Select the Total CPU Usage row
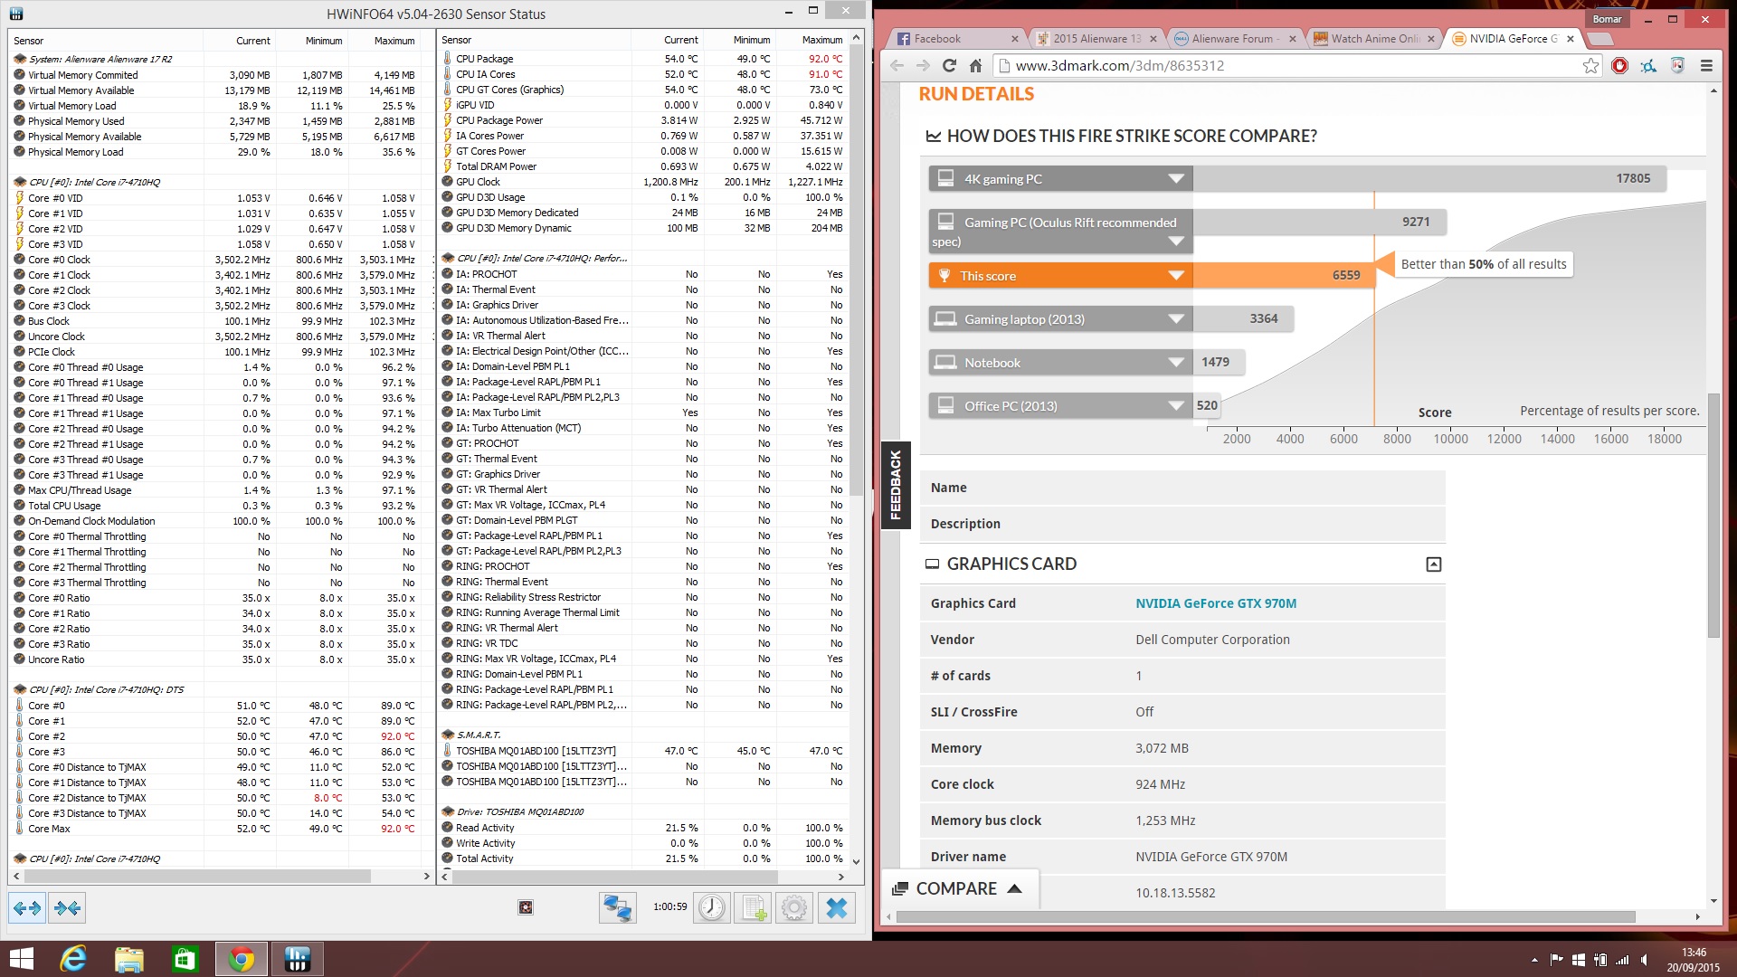The image size is (1737, 977). (x=222, y=506)
